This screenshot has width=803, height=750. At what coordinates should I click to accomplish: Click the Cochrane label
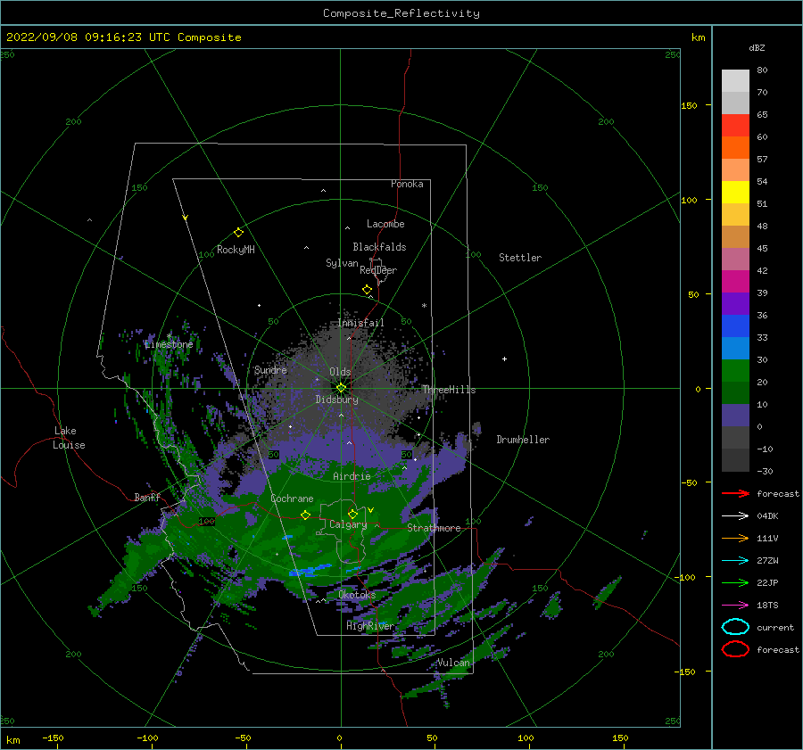(x=292, y=499)
